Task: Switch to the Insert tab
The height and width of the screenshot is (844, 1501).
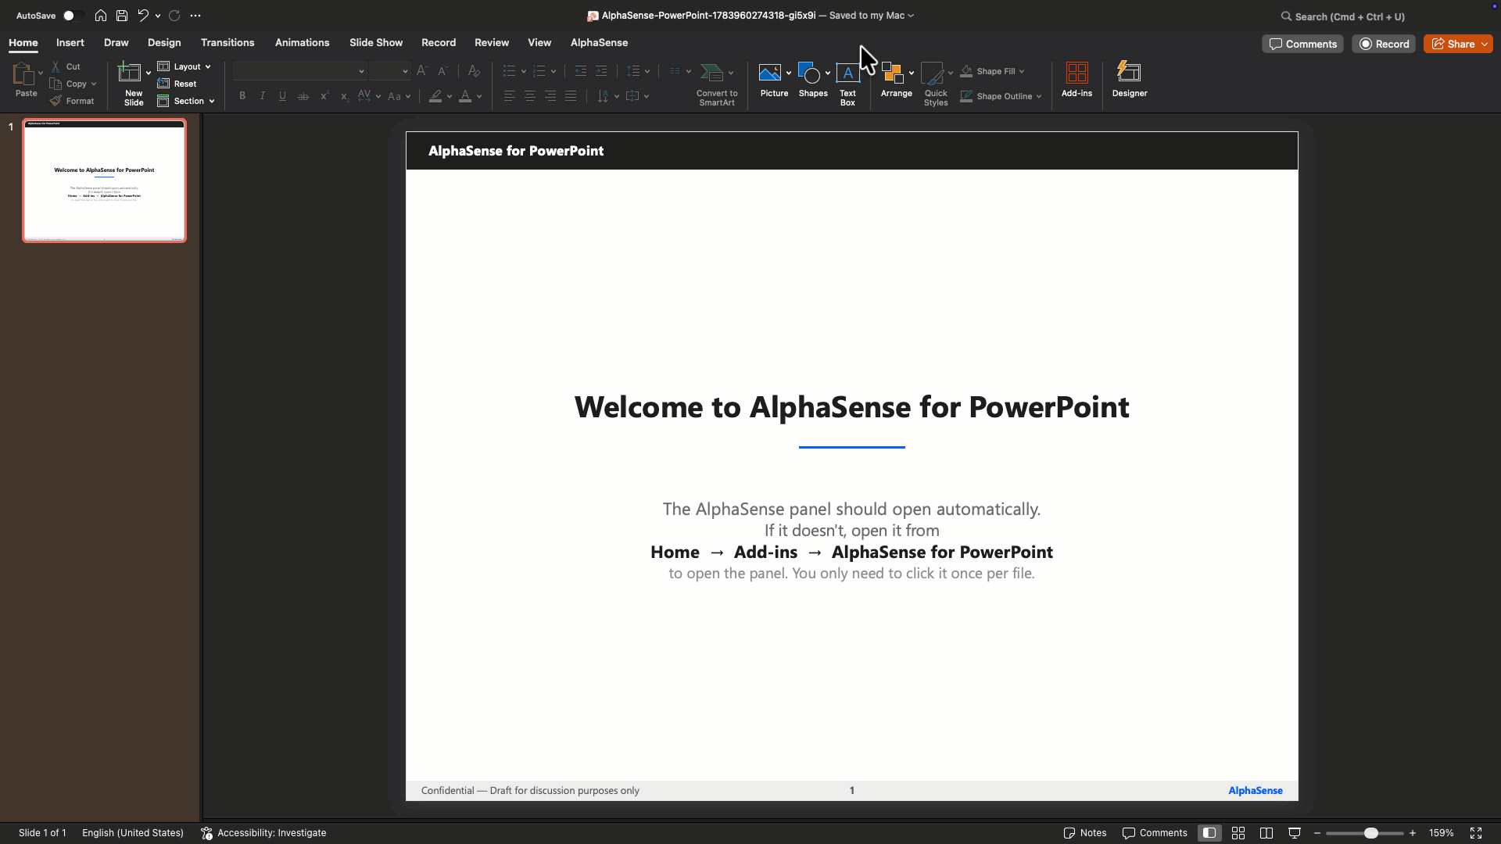Action: pyautogui.click(x=70, y=43)
